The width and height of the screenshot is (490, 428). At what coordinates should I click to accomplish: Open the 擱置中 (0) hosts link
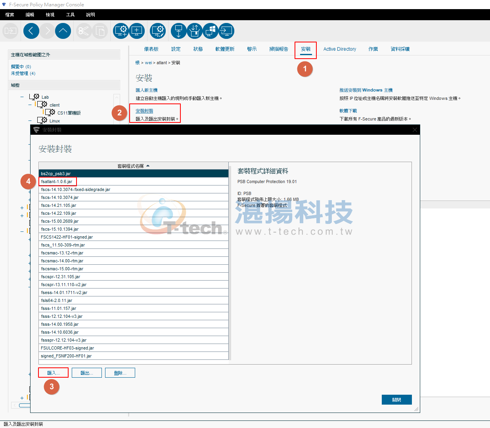coord(21,67)
